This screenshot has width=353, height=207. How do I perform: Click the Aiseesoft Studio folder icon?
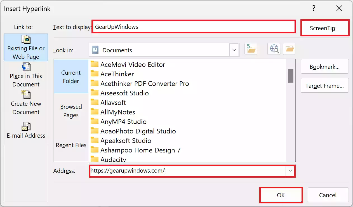[95, 93]
